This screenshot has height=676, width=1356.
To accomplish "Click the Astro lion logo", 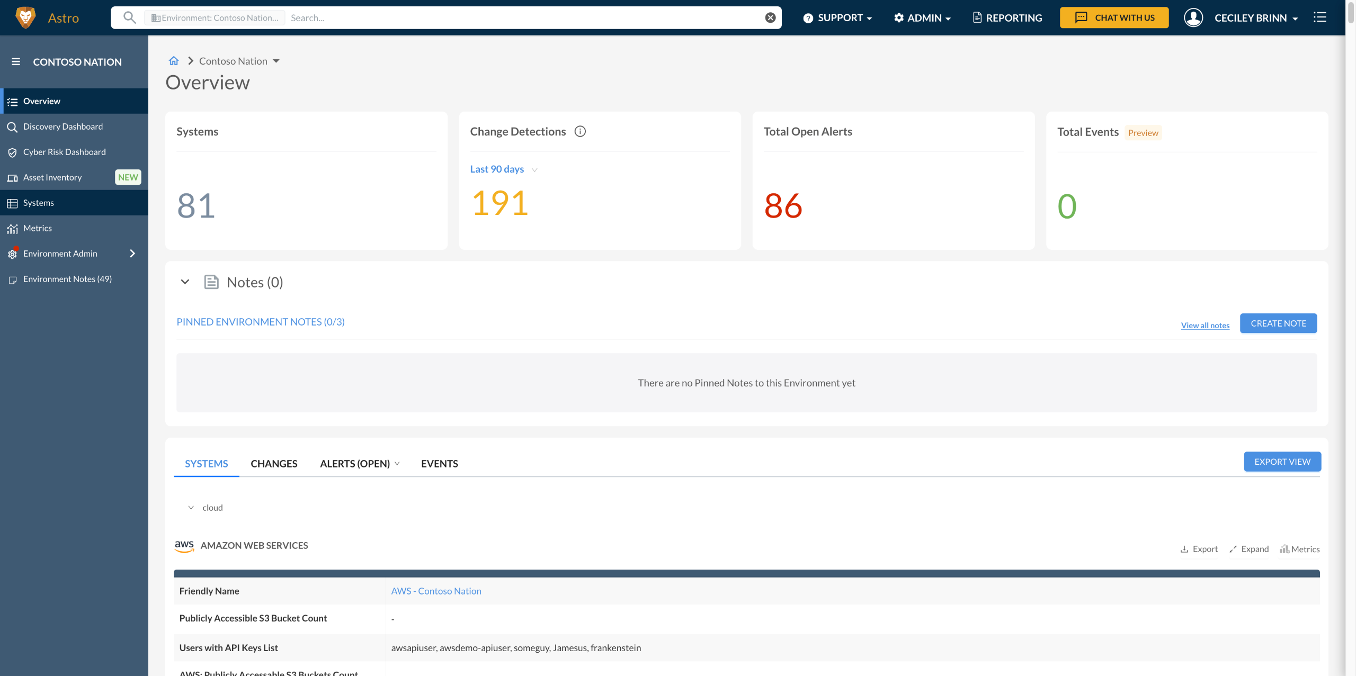I will pos(25,17).
